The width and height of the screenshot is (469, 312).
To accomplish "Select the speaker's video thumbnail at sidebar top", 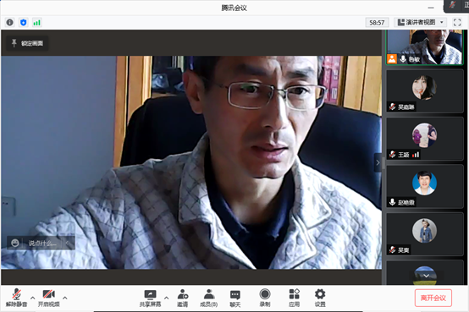I will coord(424,47).
